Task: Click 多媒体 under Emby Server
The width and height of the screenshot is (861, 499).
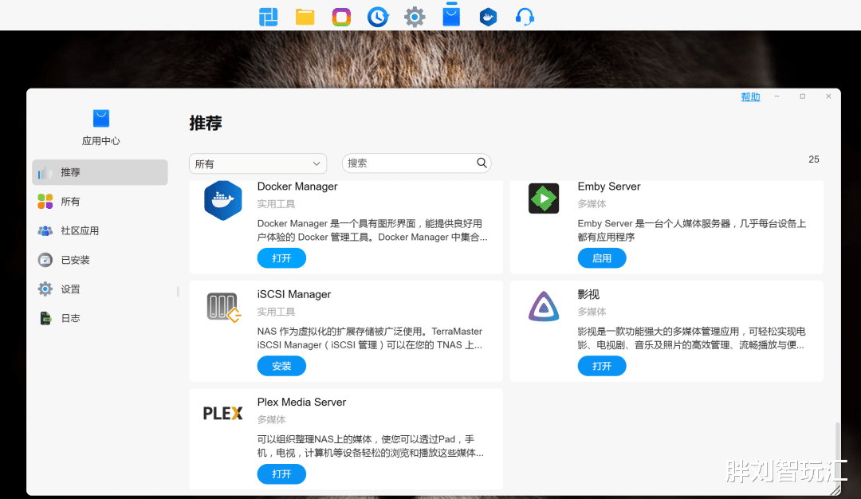Action: [x=592, y=203]
